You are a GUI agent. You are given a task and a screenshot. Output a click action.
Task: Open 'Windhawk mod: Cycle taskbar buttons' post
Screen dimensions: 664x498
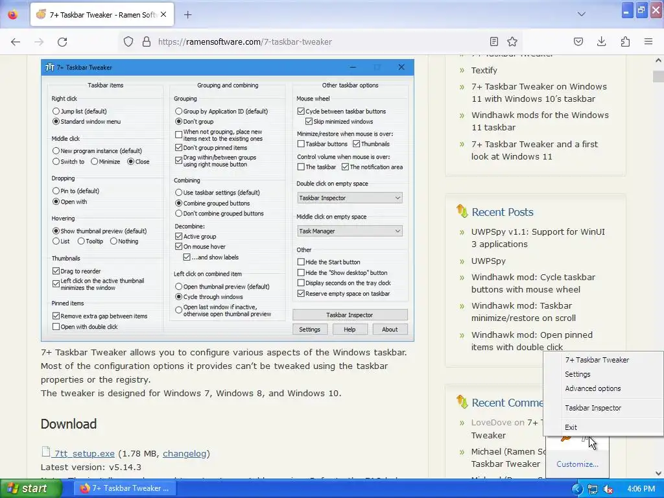(533, 283)
